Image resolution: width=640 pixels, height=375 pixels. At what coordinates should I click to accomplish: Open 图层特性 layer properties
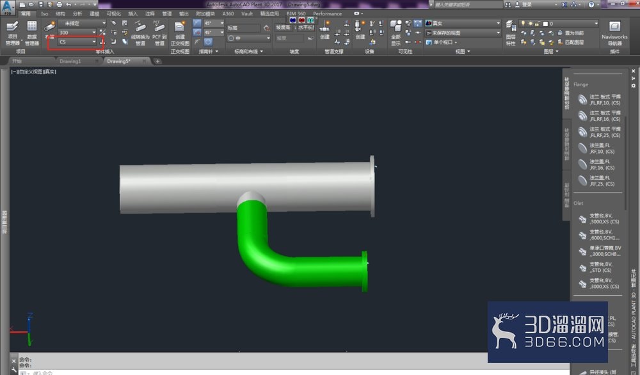pyautogui.click(x=511, y=33)
